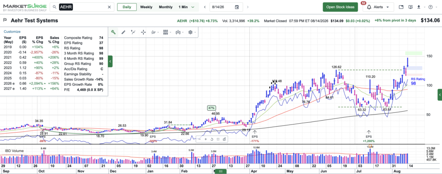Click the fit-to-screen brackets icon
This screenshot has width=442, height=174.
pyautogui.click(x=218, y=139)
